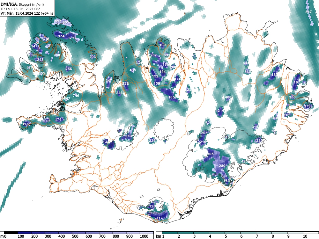Select the 214 visibility label
The height and width of the screenshot is (239, 319).
(x=221, y=111)
